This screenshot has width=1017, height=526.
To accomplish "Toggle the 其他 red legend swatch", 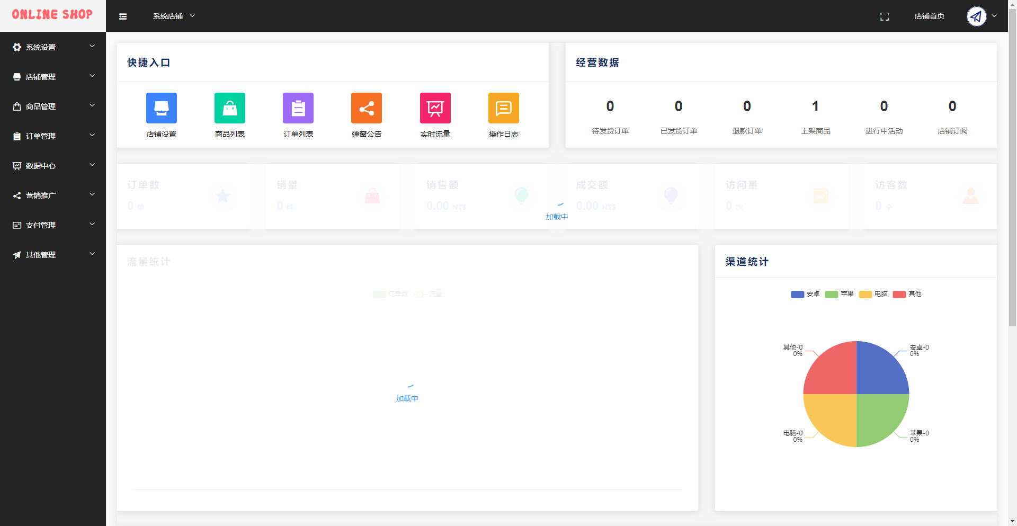I will 899,295.
